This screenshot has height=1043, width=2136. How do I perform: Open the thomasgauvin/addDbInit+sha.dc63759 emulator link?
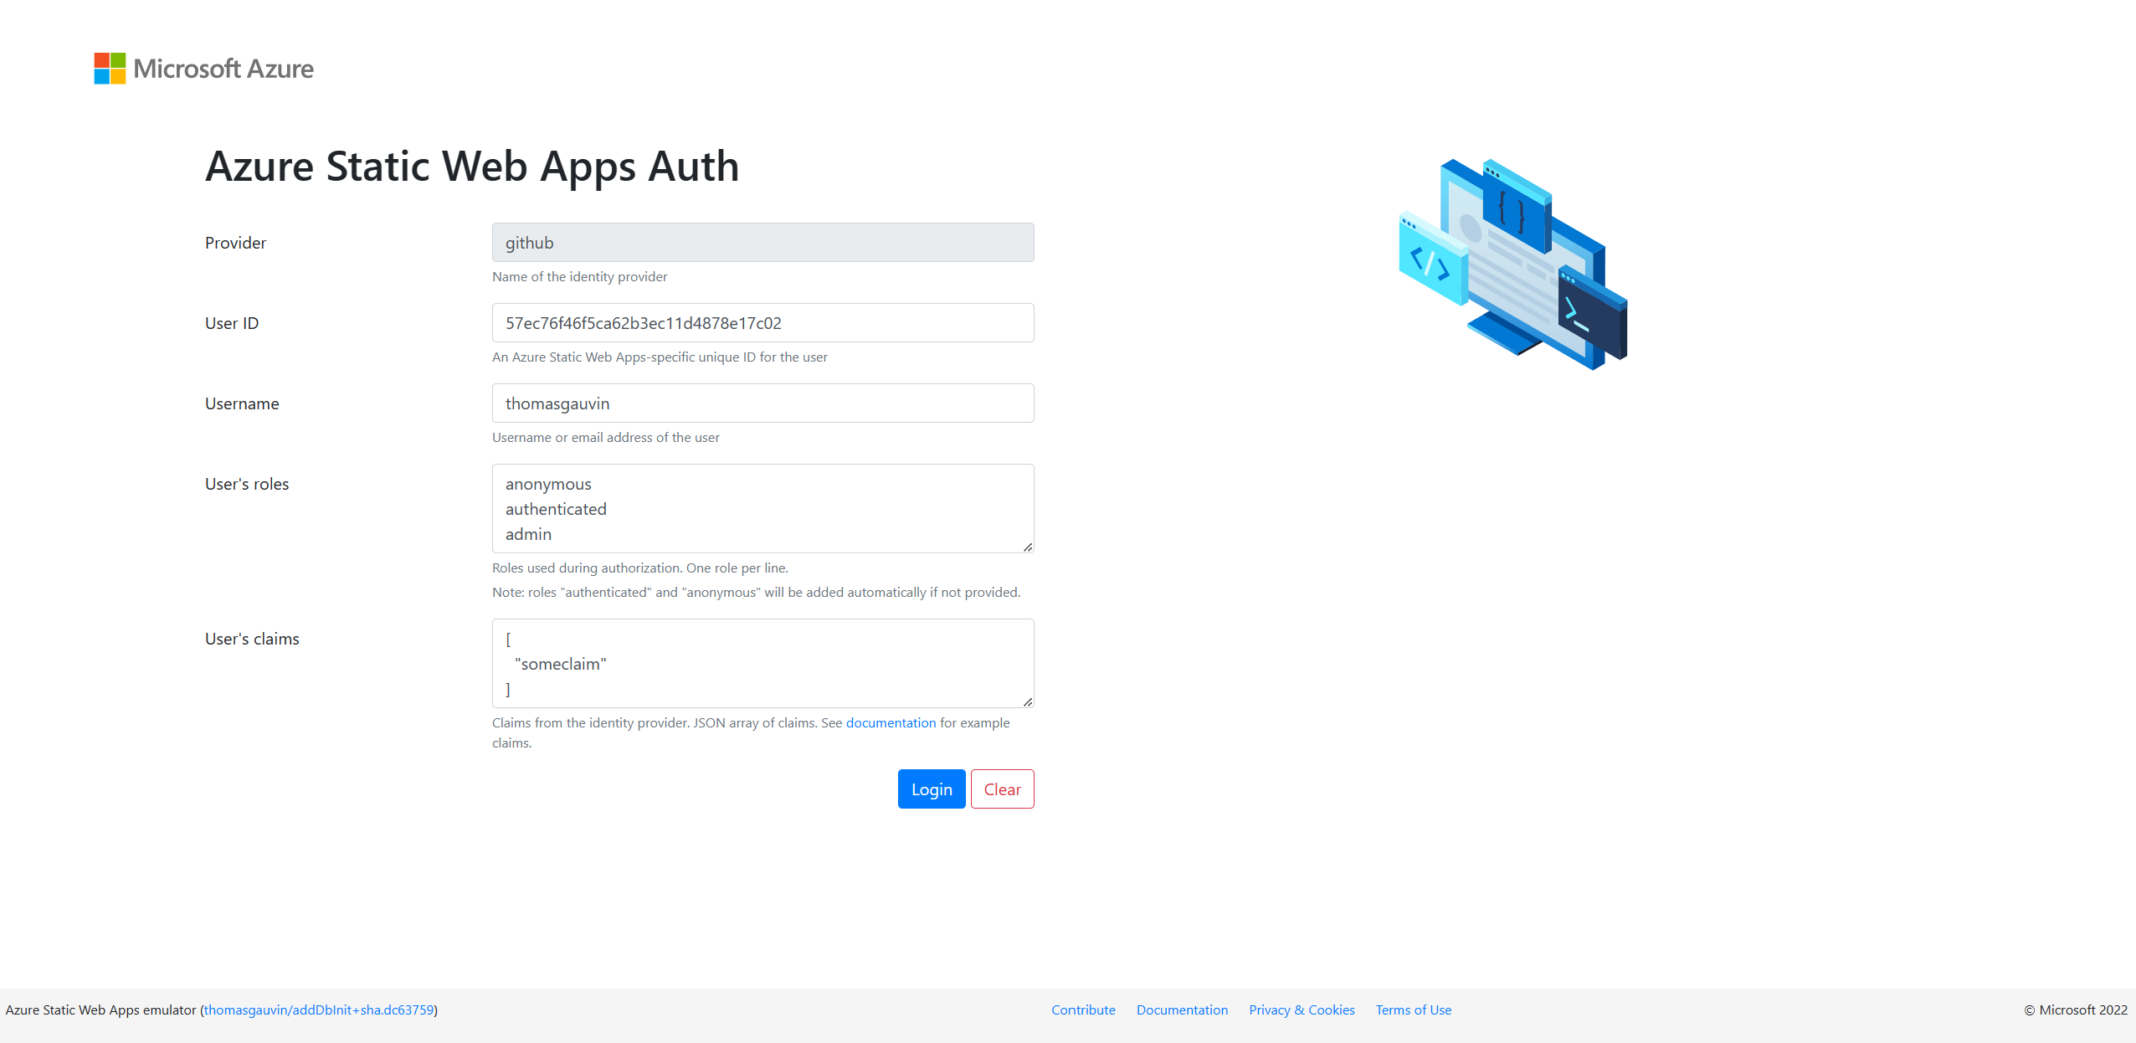point(319,1010)
